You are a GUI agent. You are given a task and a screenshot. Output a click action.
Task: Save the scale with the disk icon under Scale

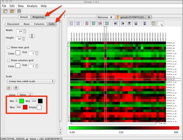[x=16, y=88]
